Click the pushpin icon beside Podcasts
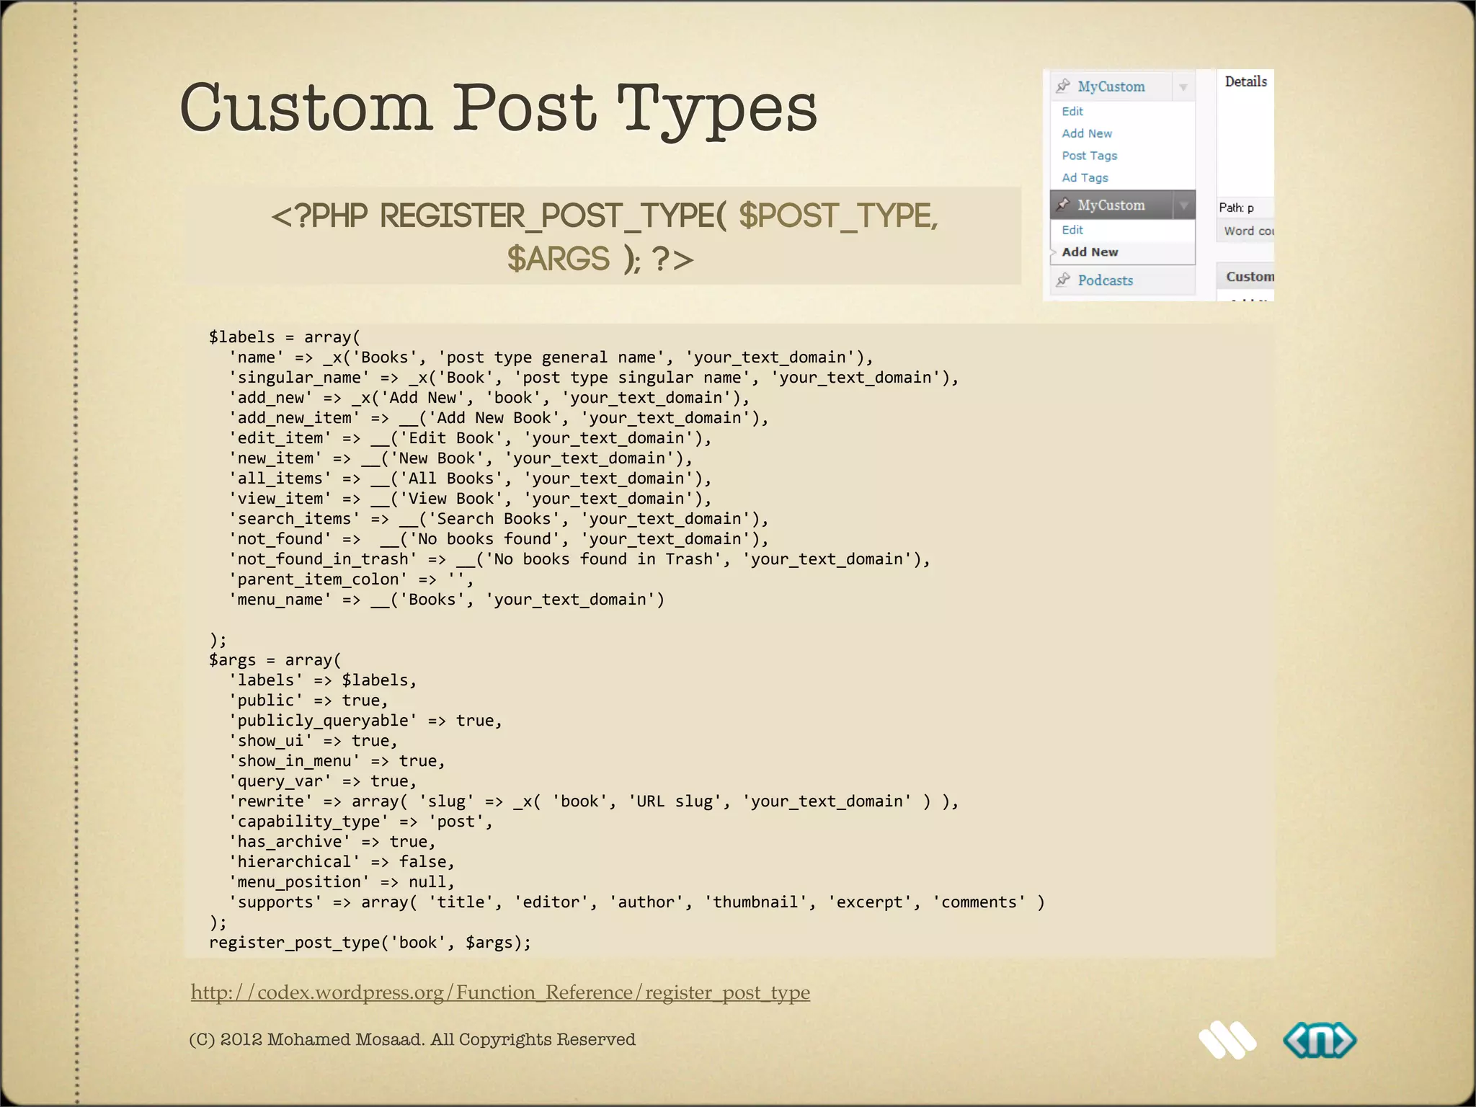This screenshot has width=1476, height=1107. (1062, 280)
